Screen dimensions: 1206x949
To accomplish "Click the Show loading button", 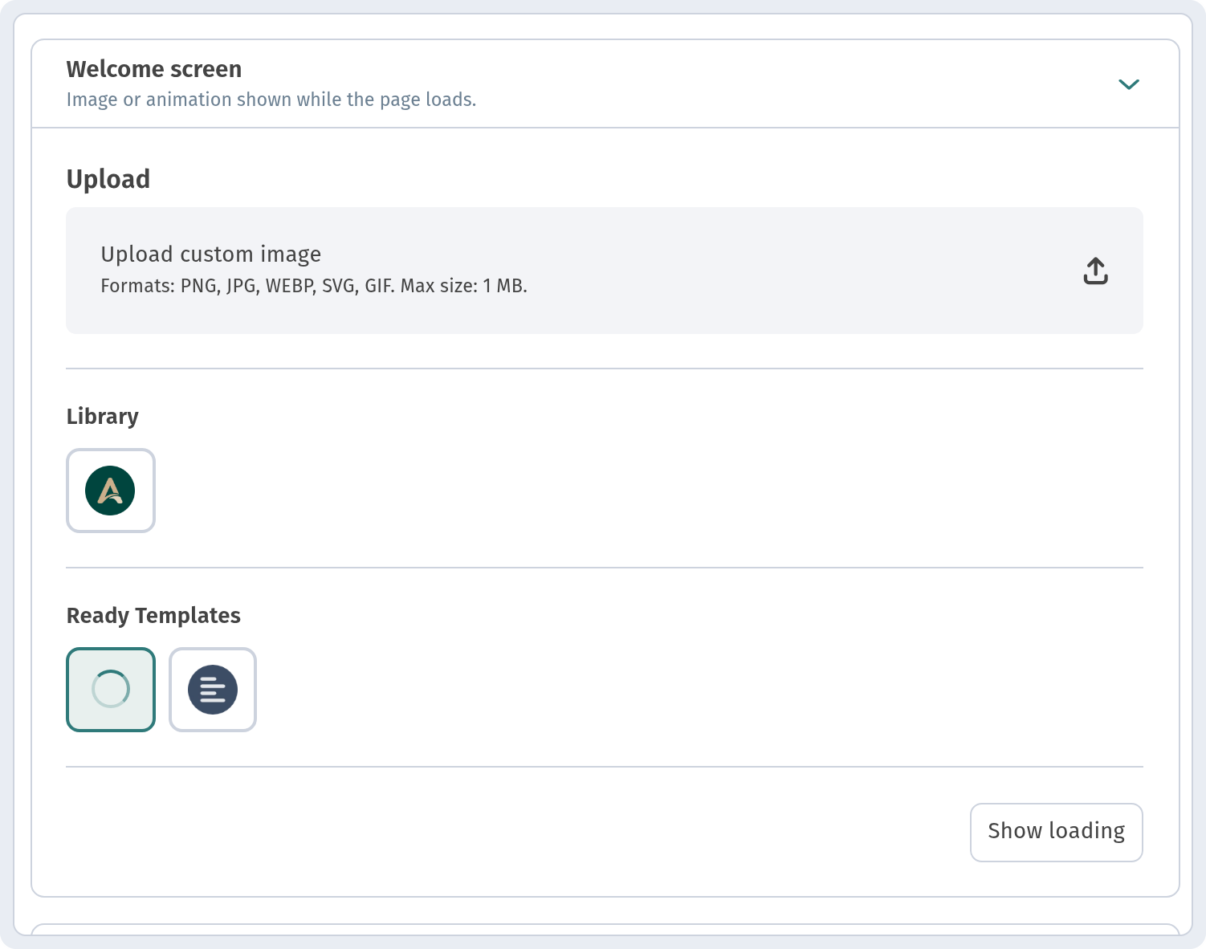I will coord(1057,833).
